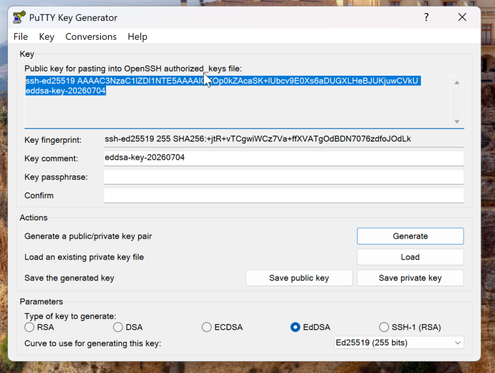This screenshot has height=373, width=495.
Task: Click the Generate button
Action: pos(410,236)
